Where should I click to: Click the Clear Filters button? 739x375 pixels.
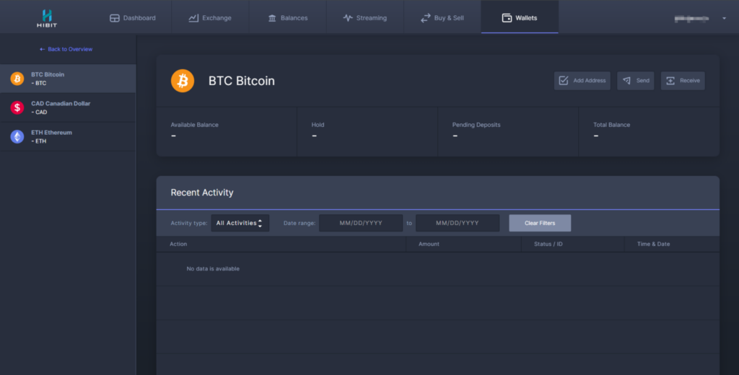click(540, 223)
